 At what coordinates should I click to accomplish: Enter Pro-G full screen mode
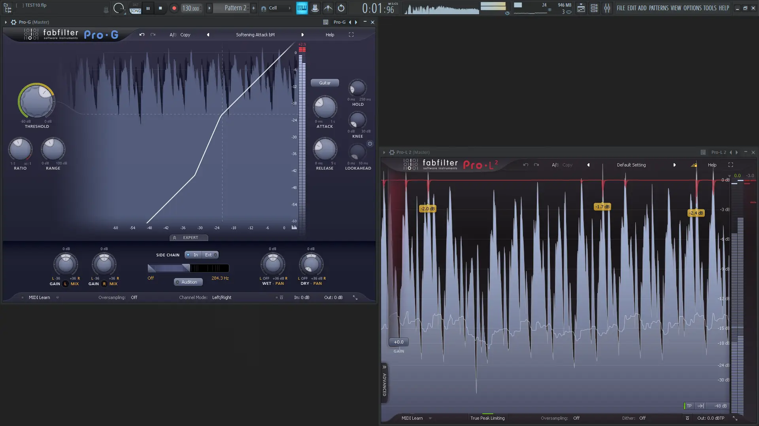coord(351,35)
